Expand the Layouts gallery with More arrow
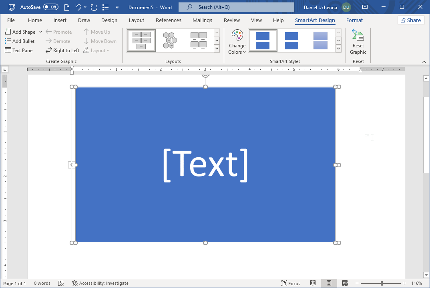 coord(217,48)
